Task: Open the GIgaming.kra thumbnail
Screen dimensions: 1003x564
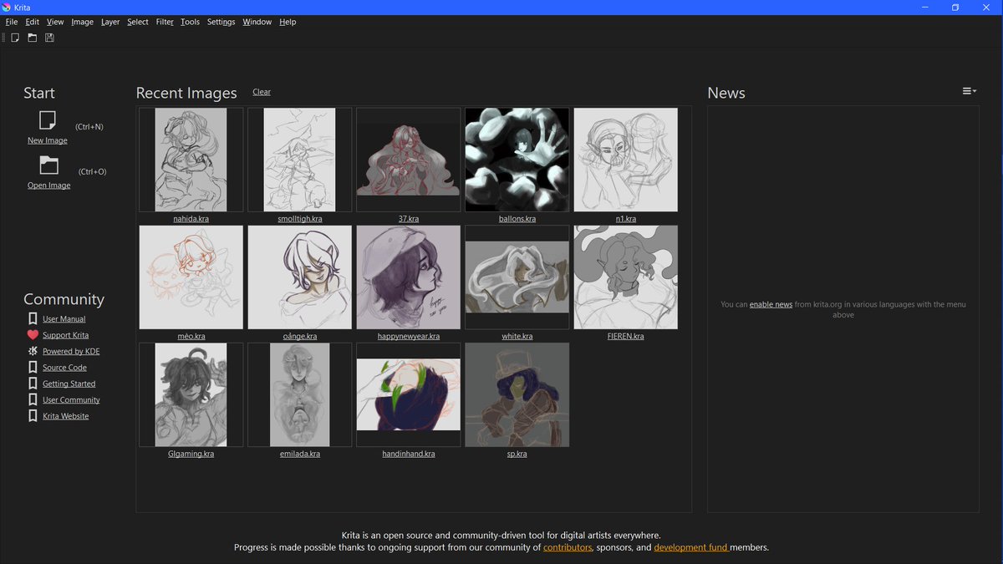Action: pyautogui.click(x=191, y=395)
